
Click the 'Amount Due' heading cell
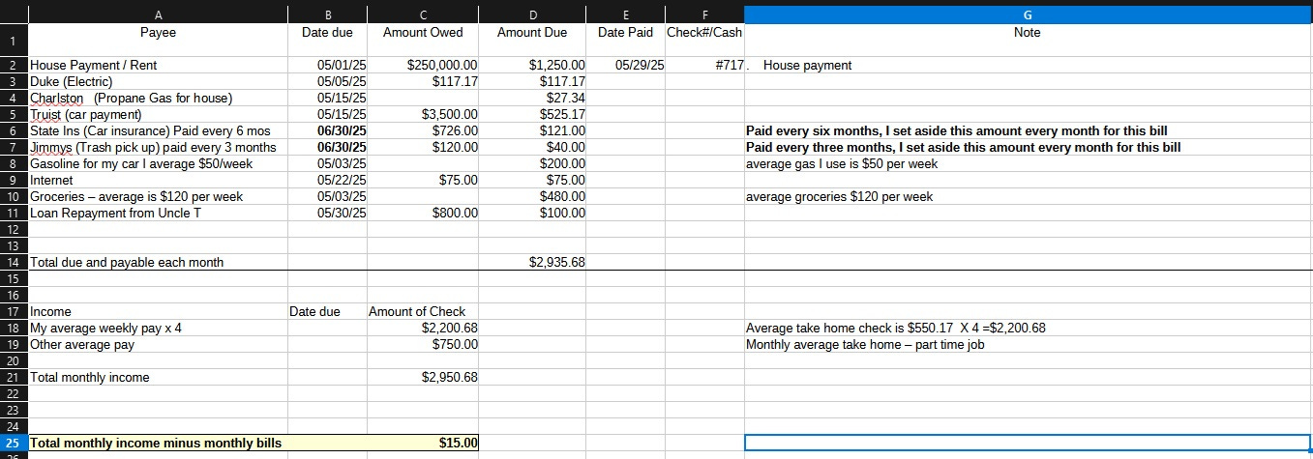tap(533, 41)
